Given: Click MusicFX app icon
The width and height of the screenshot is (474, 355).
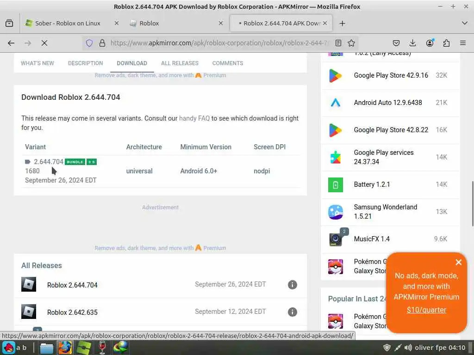Looking at the screenshot, I should pyautogui.click(x=336, y=239).
